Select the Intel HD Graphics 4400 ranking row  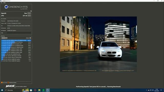tap(16, 51)
